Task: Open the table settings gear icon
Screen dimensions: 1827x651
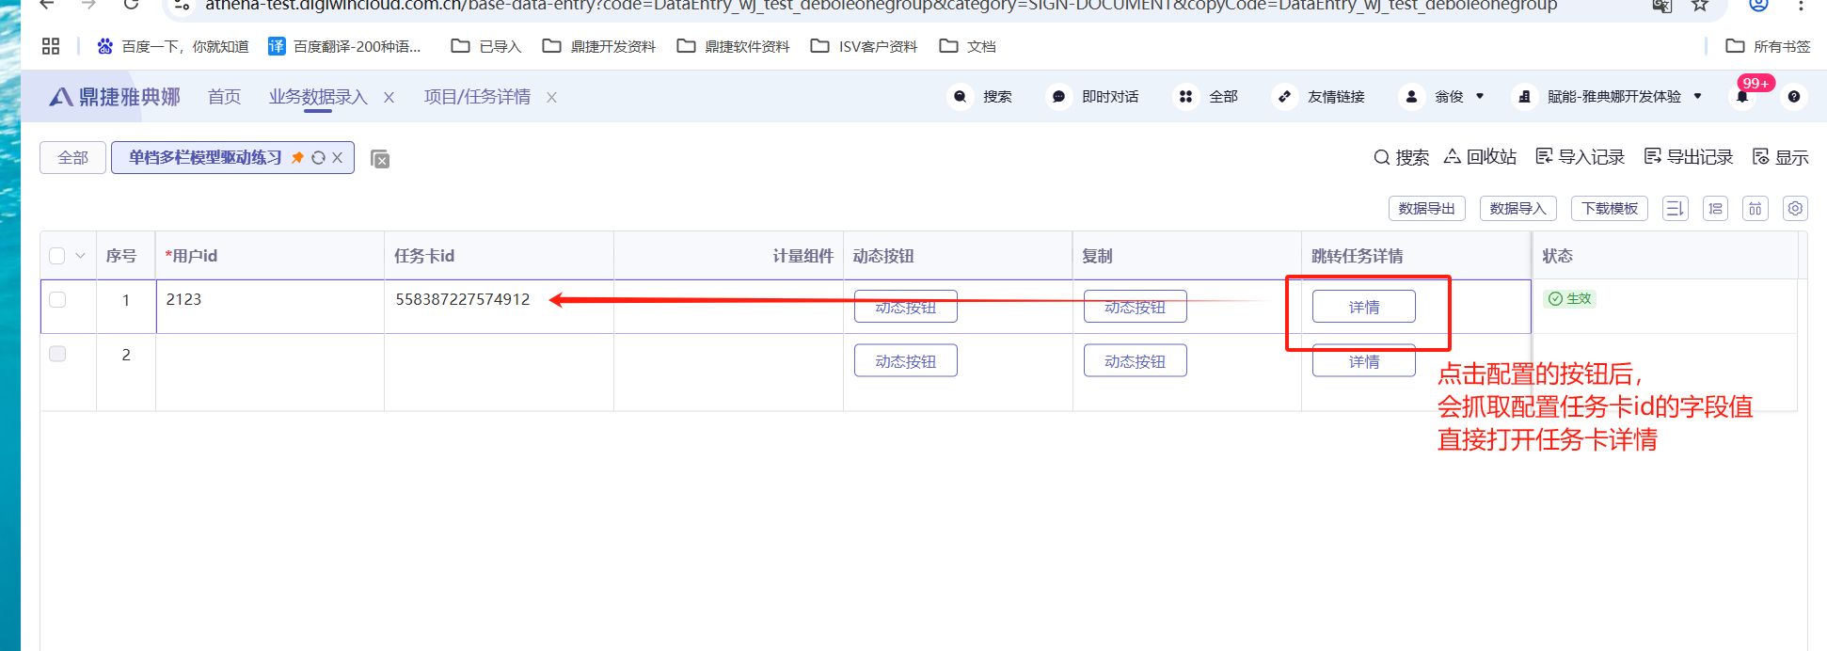Action: (1795, 208)
